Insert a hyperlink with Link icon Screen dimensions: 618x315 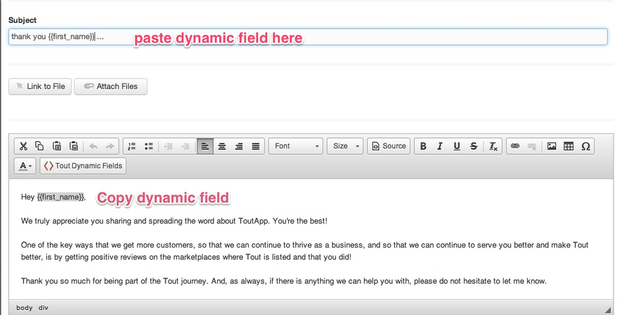click(514, 146)
